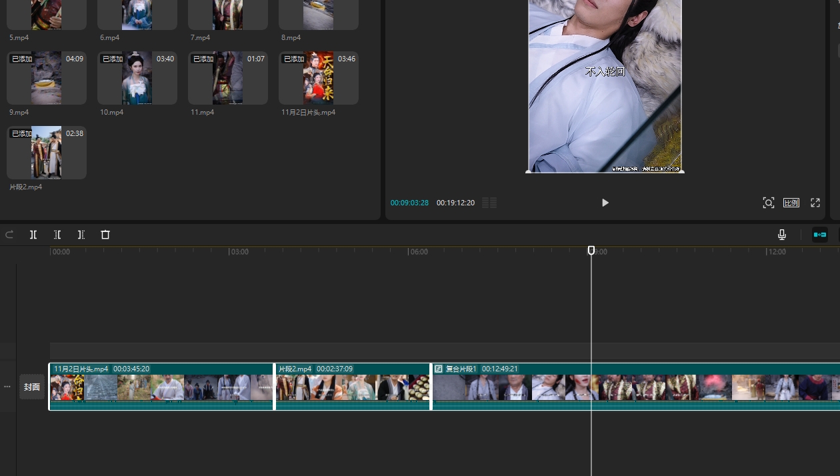Enter fullscreen preview mode
Image resolution: width=840 pixels, height=476 pixels.
[815, 203]
